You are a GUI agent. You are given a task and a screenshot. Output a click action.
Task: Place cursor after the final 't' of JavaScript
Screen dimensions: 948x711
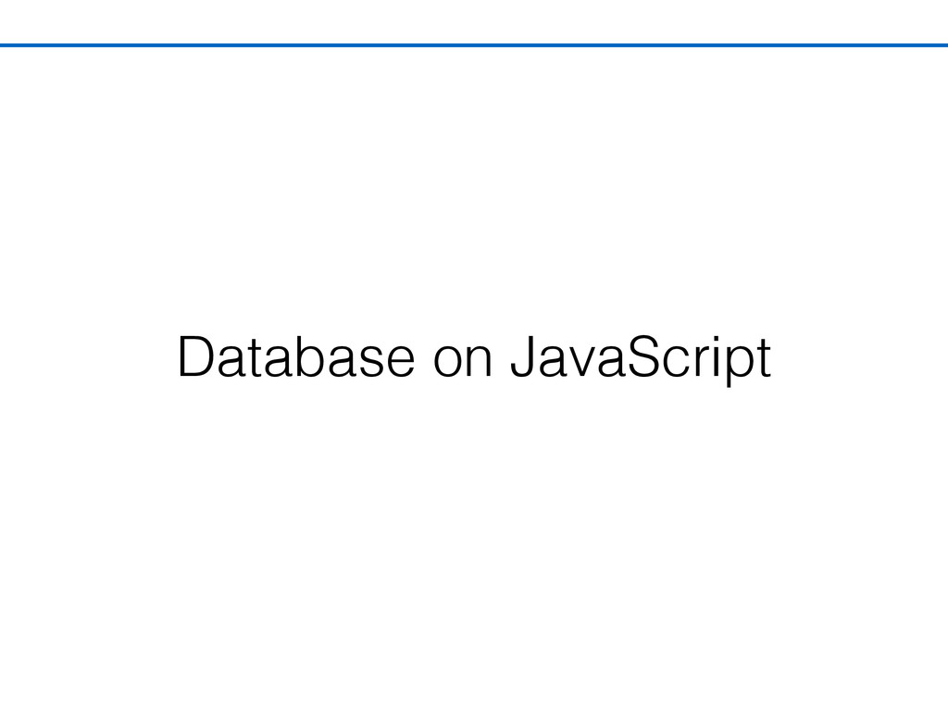pos(773,360)
